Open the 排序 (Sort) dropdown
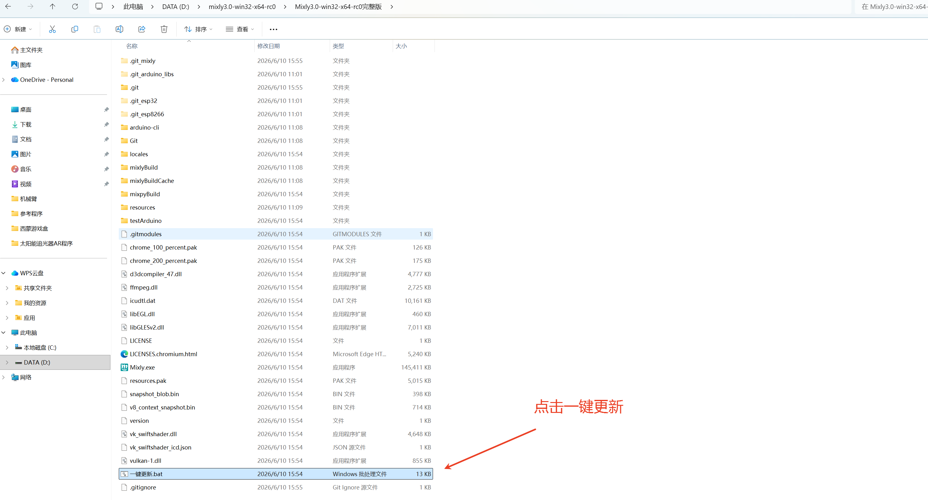This screenshot has width=928, height=500. pos(199,29)
